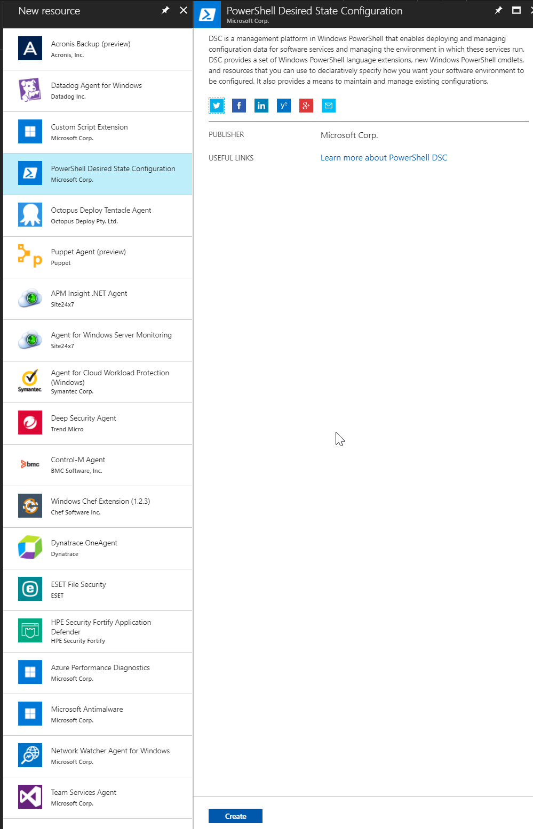Pin the PowerShell DSC blade
This screenshot has width=533, height=829.
tap(498, 10)
